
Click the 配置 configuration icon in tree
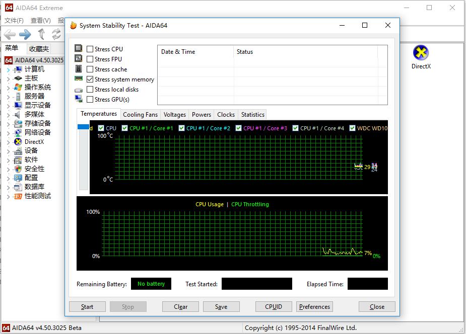tap(18, 178)
